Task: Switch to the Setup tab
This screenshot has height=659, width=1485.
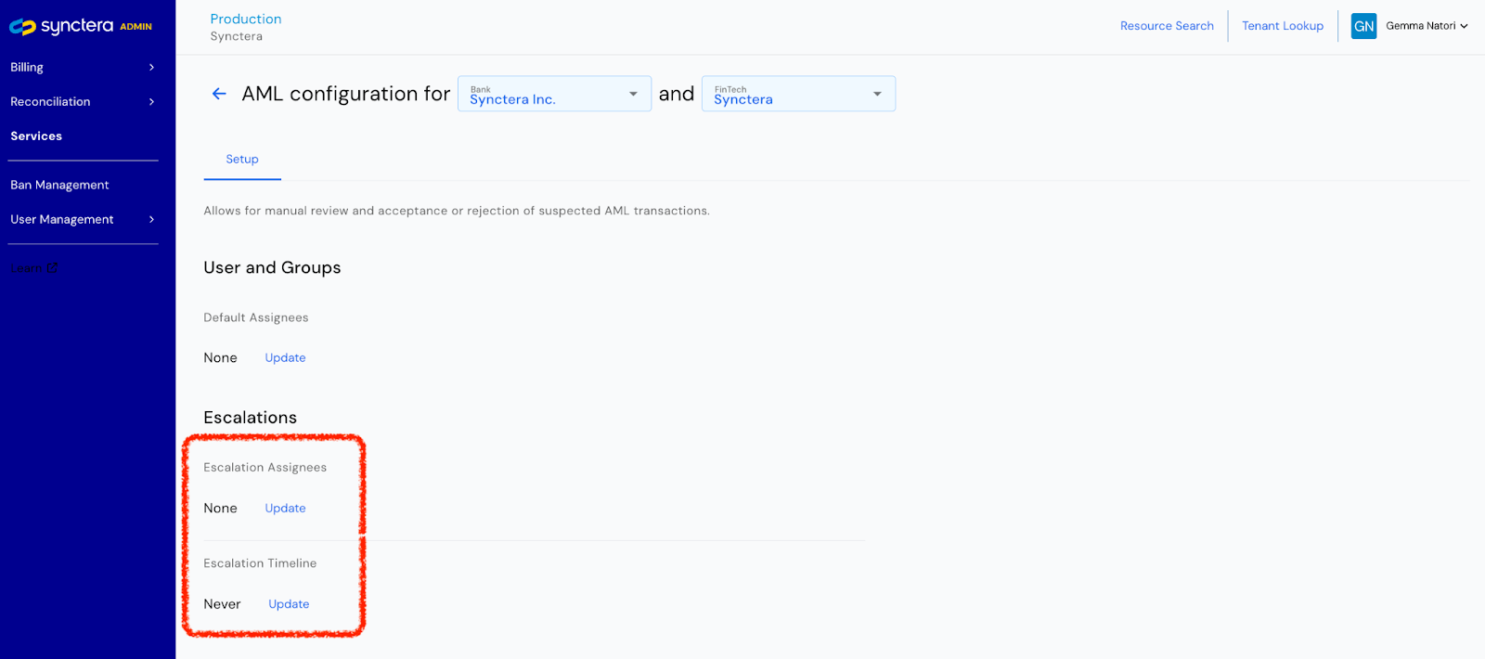Action: pos(242,160)
